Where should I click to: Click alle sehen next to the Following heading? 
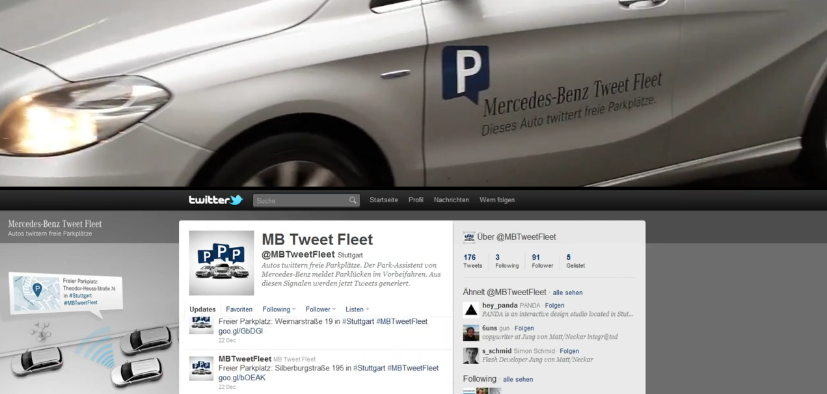pos(518,379)
